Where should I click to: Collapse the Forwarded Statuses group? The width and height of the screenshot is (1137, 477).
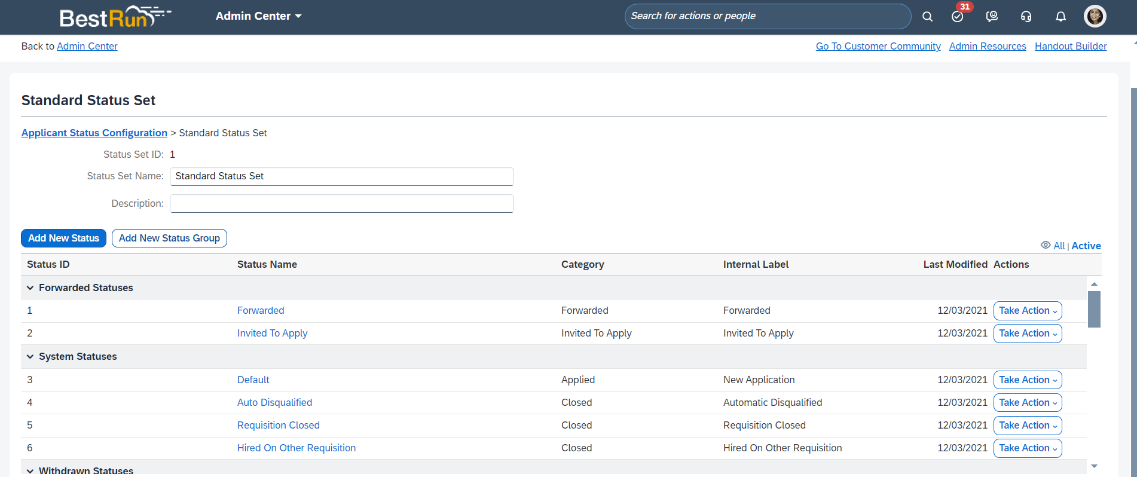pos(30,288)
